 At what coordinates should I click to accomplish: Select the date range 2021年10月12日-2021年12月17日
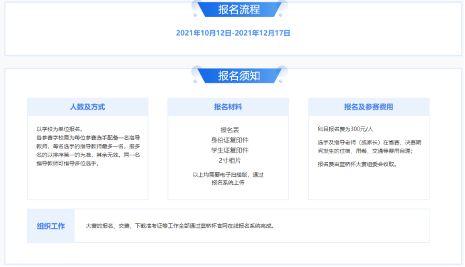(x=233, y=33)
